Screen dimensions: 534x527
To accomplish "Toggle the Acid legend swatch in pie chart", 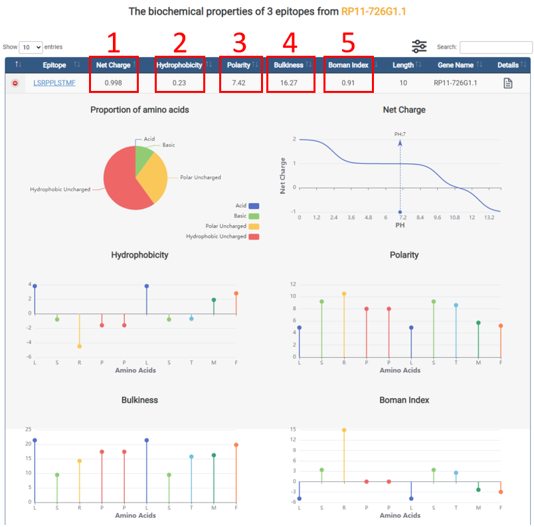I will (x=254, y=206).
